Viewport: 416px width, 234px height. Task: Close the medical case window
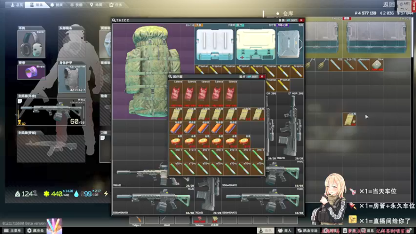(262, 76)
